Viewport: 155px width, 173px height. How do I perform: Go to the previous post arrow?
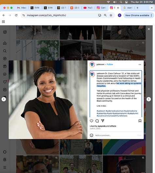click(4, 99)
